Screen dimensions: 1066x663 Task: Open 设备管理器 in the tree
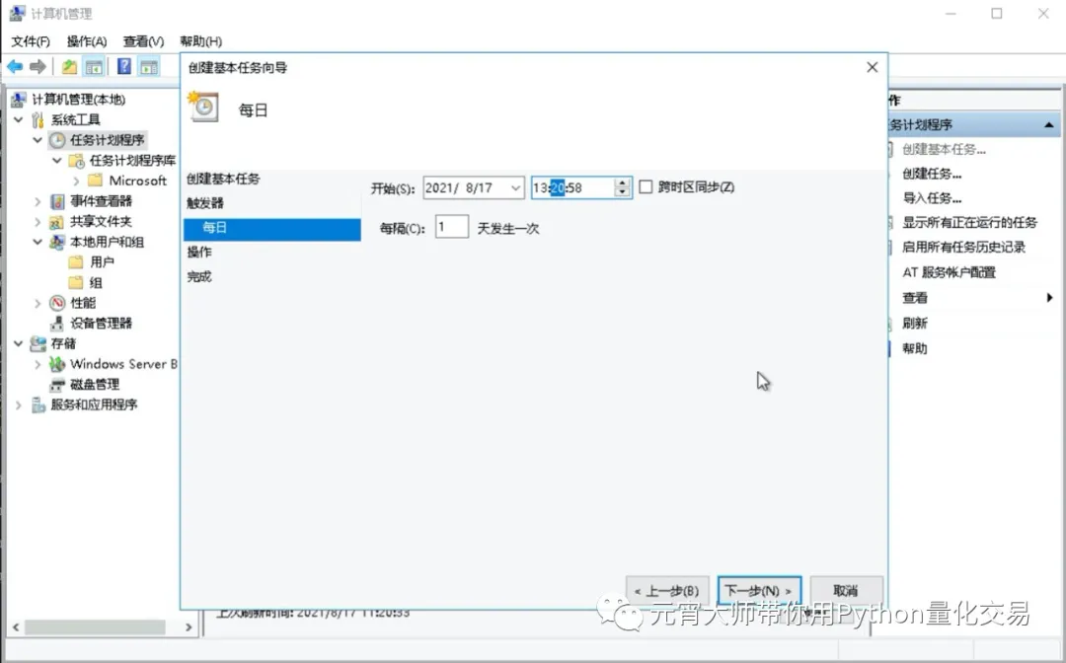pos(101,324)
